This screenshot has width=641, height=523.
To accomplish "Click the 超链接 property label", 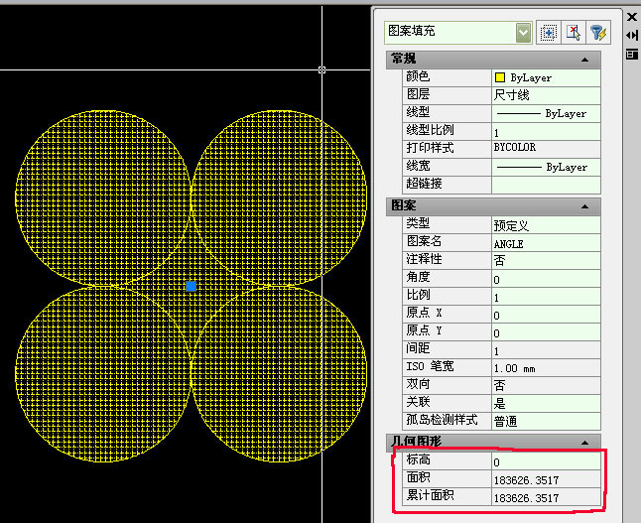I will pyautogui.click(x=424, y=184).
